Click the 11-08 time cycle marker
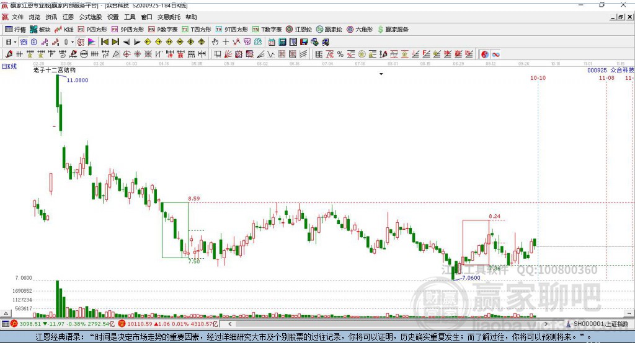Image resolution: width=635 pixels, height=343 pixels. 606,77
